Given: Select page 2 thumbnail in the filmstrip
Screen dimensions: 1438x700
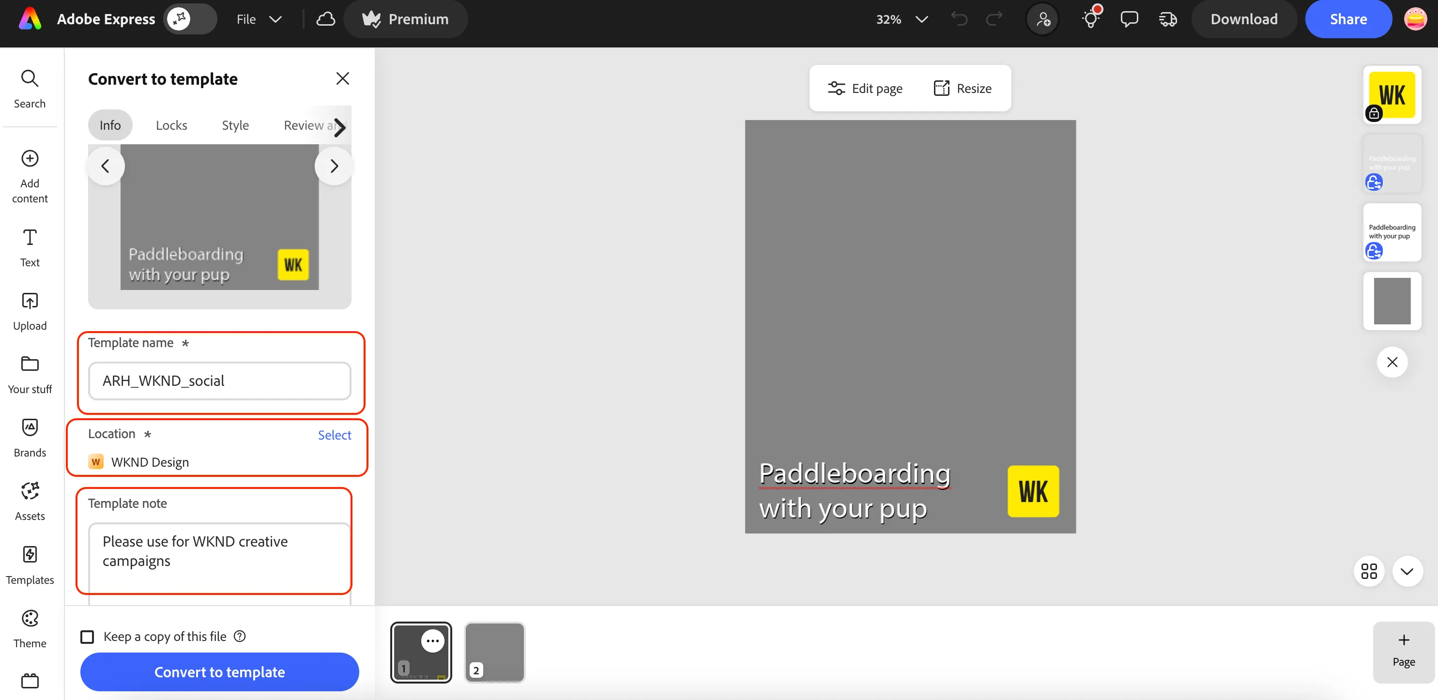Looking at the screenshot, I should coord(495,653).
